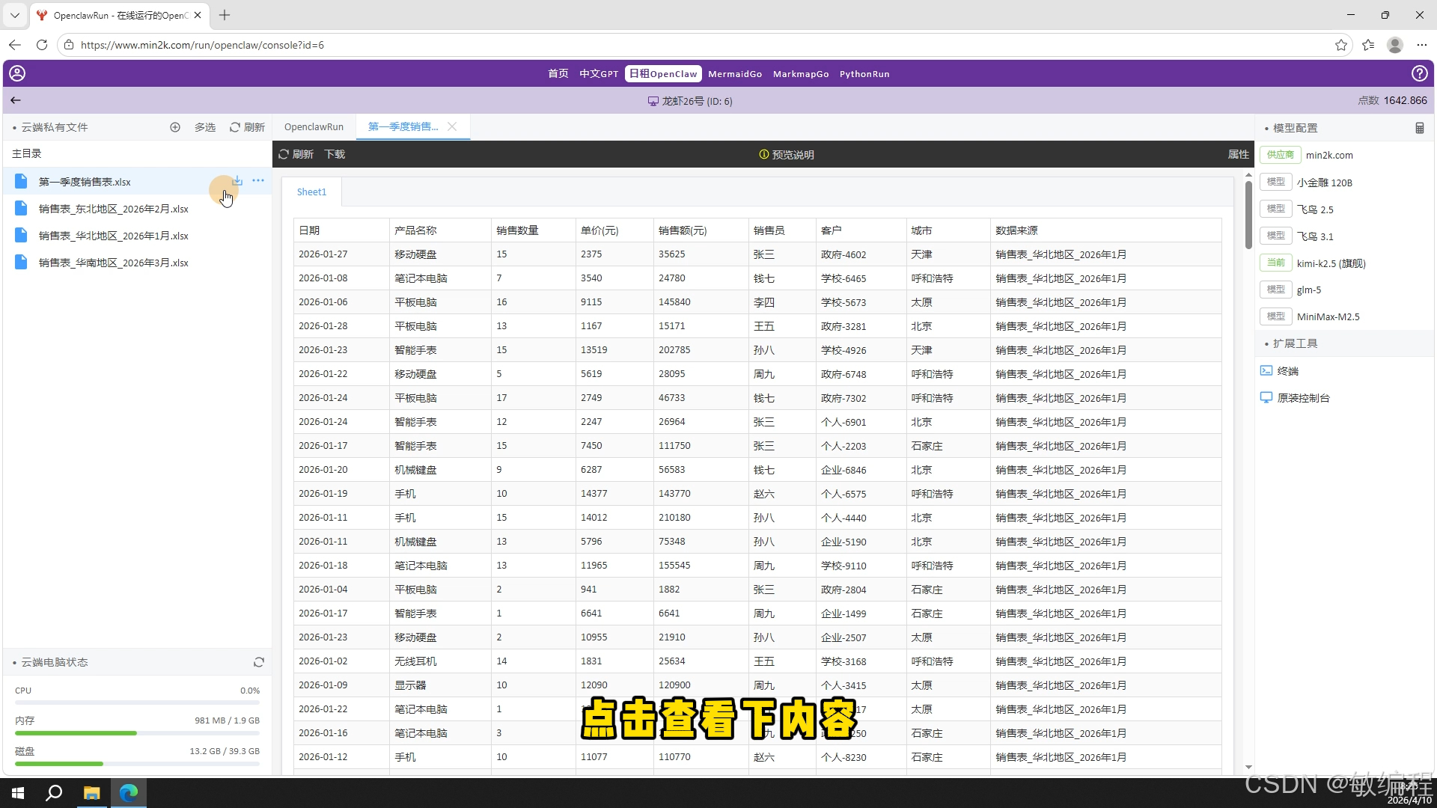This screenshot has height=808, width=1437.
Task: Click the add new file plus icon
Action: tap(175, 127)
